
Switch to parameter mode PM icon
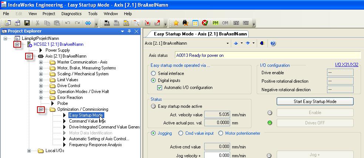click(215, 23)
